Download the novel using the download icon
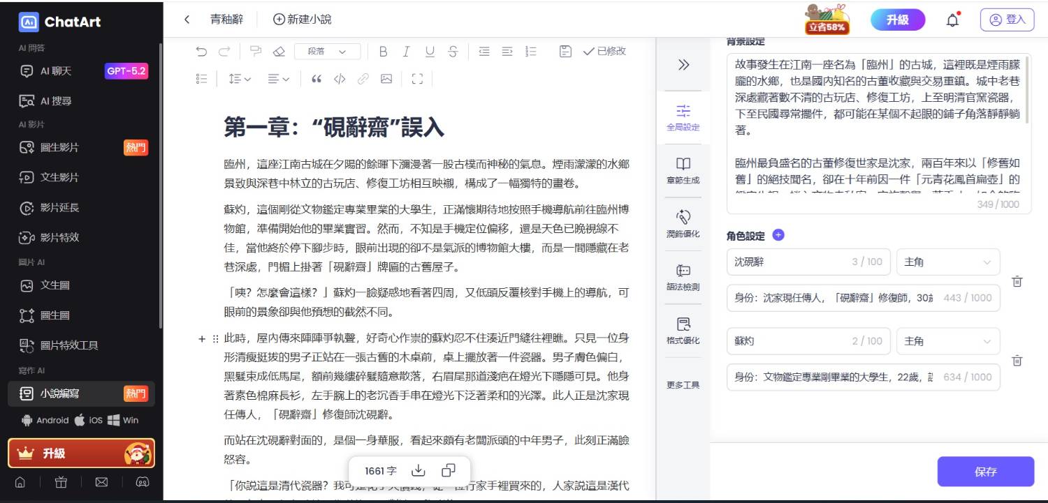 pos(419,470)
